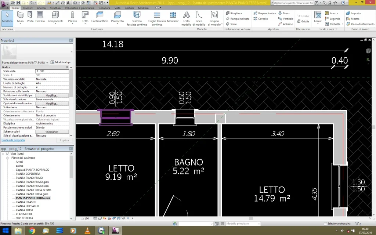Toggle Seleziona e trascina checkbox
Screen dimensions: 376x235
pyautogui.click(x=325, y=224)
